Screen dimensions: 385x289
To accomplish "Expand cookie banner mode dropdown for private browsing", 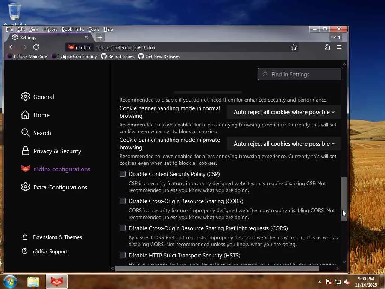I will 284,143.
